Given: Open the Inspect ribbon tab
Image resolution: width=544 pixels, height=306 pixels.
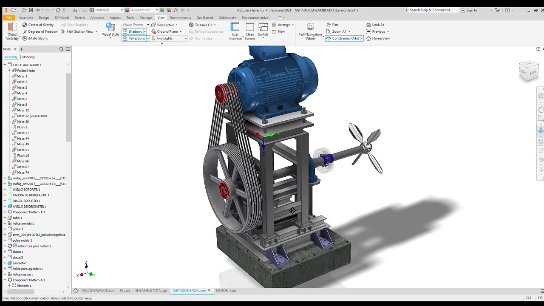Looking at the screenshot, I should click(115, 17).
